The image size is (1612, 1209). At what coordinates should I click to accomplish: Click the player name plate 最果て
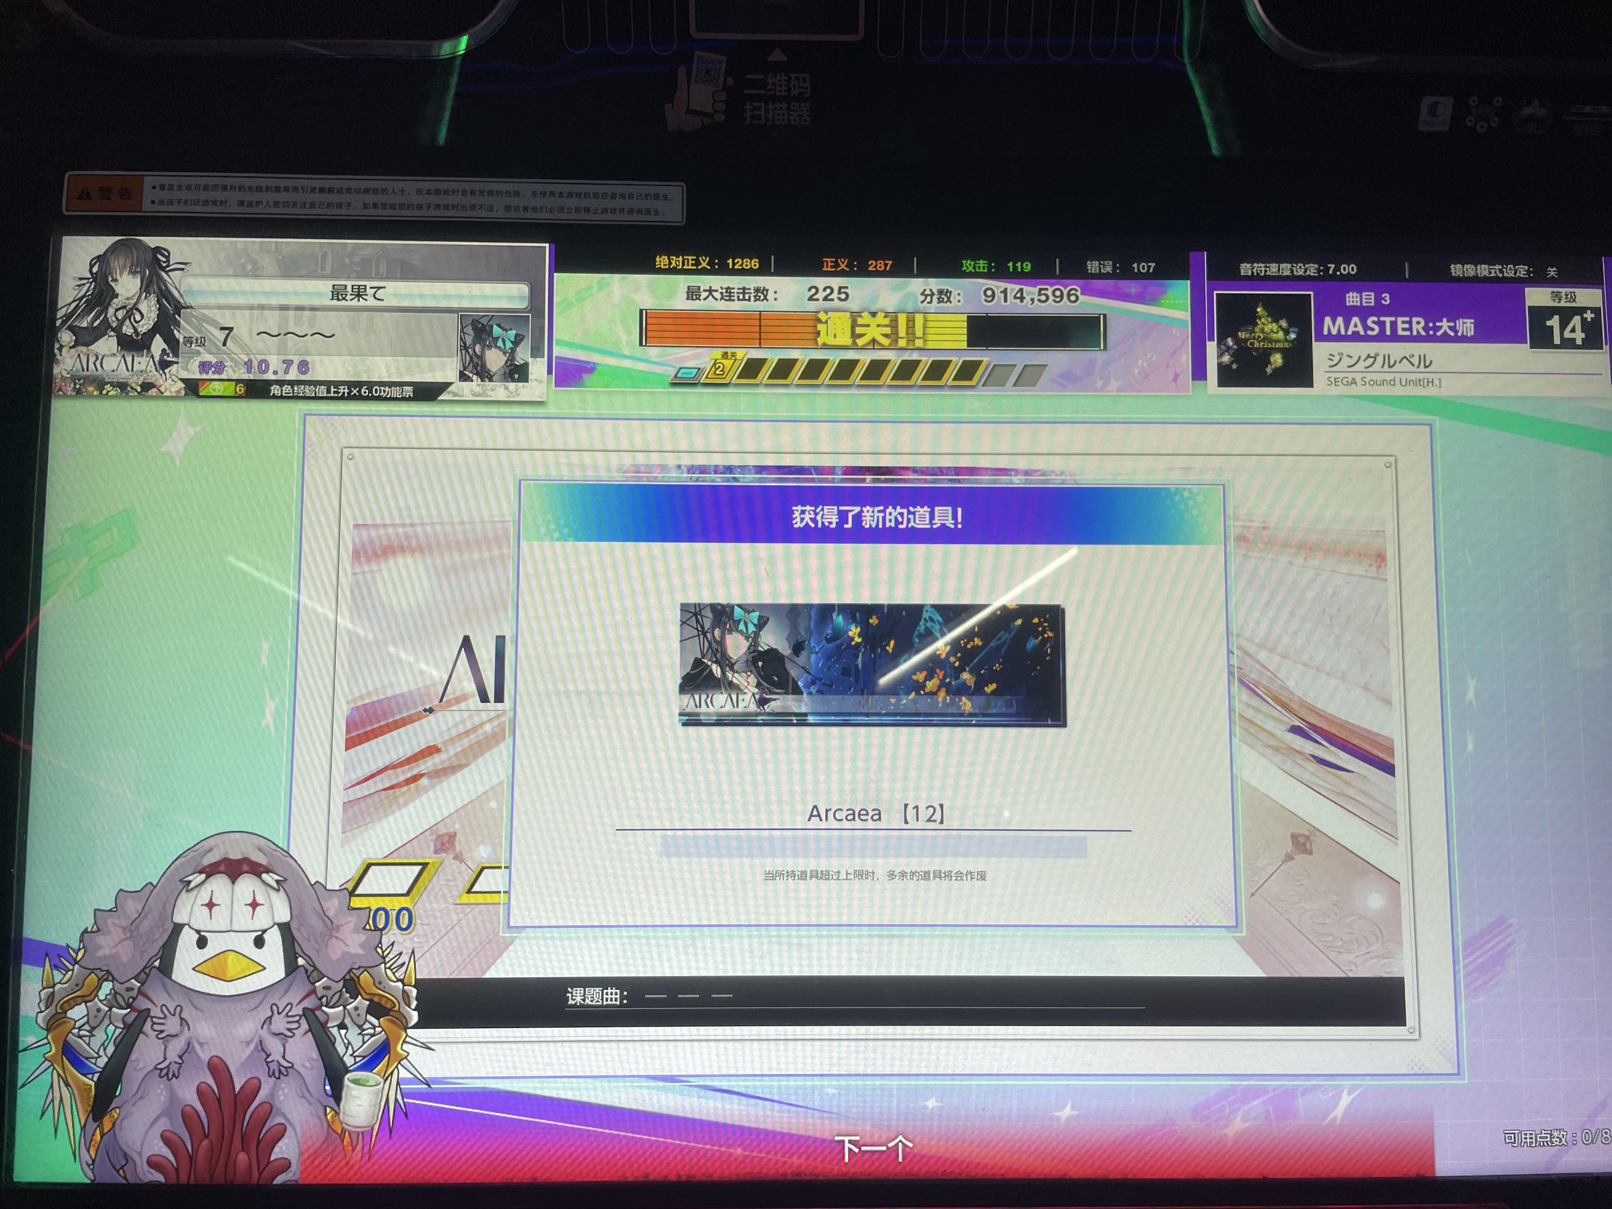(x=357, y=293)
